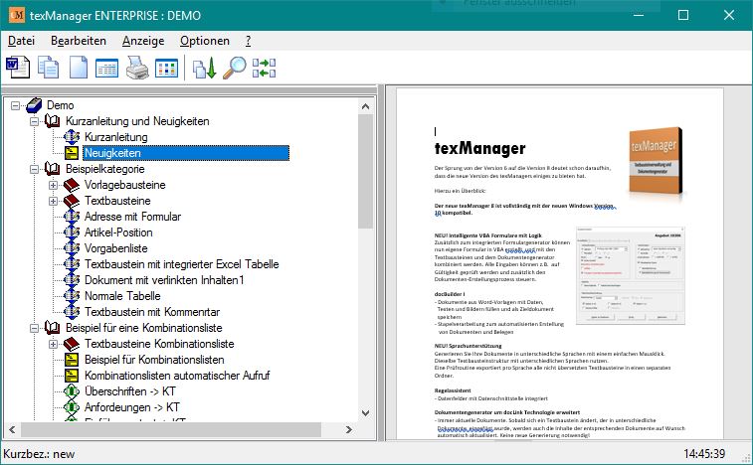Viewport: 753px width, 465px height.
Task: Click the 14:45:39 clock in status bar
Action: click(704, 453)
